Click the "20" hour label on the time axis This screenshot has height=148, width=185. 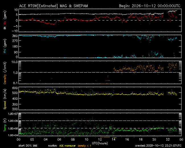[154, 139]
